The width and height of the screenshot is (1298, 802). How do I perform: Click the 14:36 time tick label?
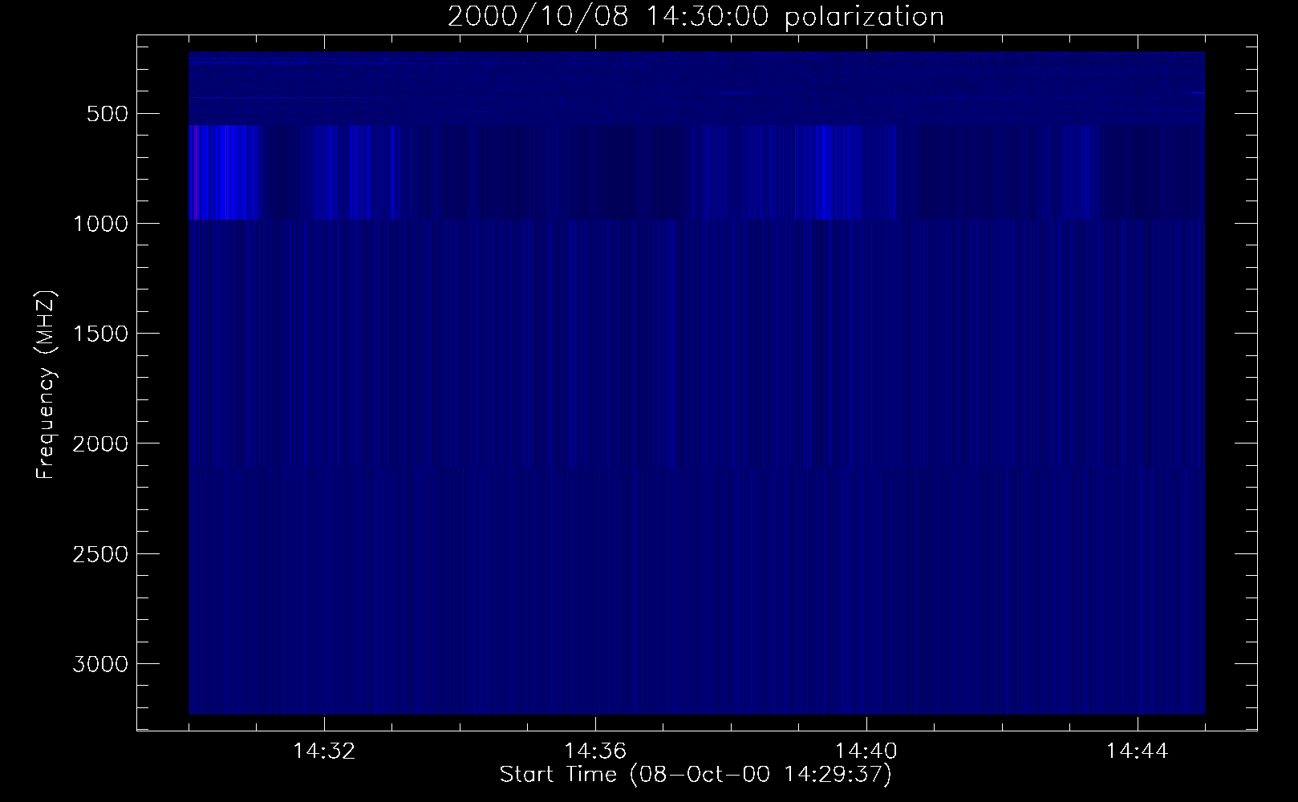[595, 751]
